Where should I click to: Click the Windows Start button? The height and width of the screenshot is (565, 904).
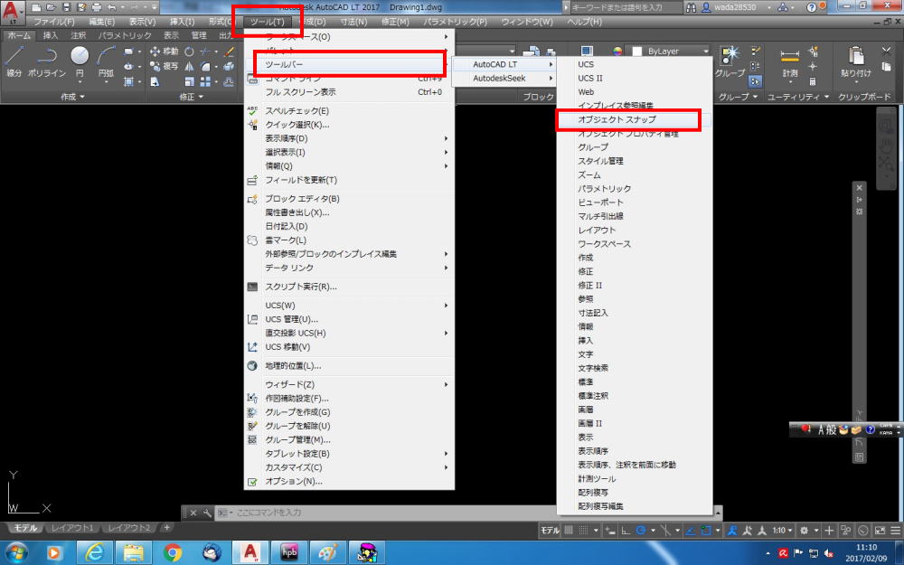15,552
